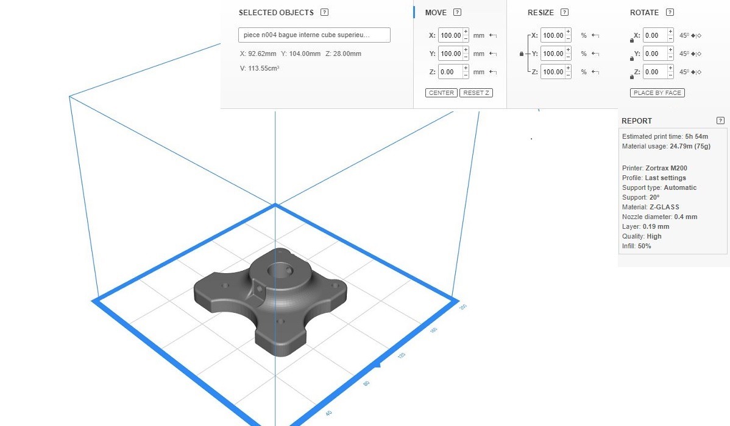Click the 'V: 113.55cm³' volume text
The width and height of the screenshot is (730, 426).
pyautogui.click(x=260, y=68)
